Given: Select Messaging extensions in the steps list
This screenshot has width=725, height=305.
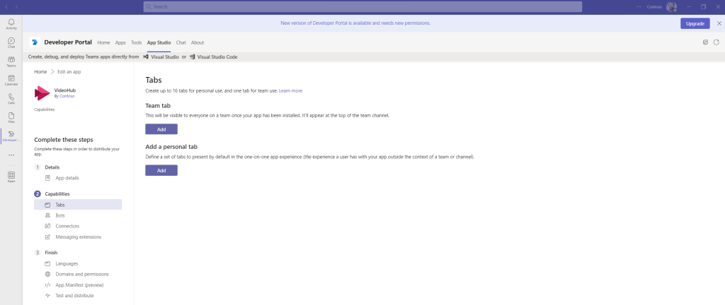Looking at the screenshot, I should pyautogui.click(x=78, y=237).
